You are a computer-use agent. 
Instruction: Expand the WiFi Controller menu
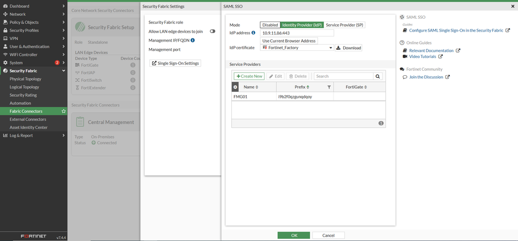pyautogui.click(x=64, y=55)
